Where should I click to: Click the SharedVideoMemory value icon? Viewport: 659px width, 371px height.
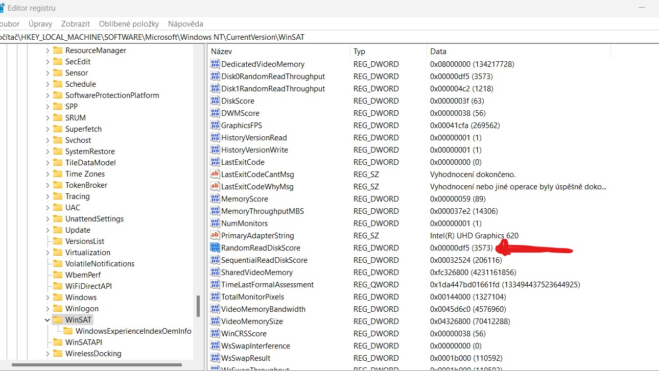(x=215, y=272)
